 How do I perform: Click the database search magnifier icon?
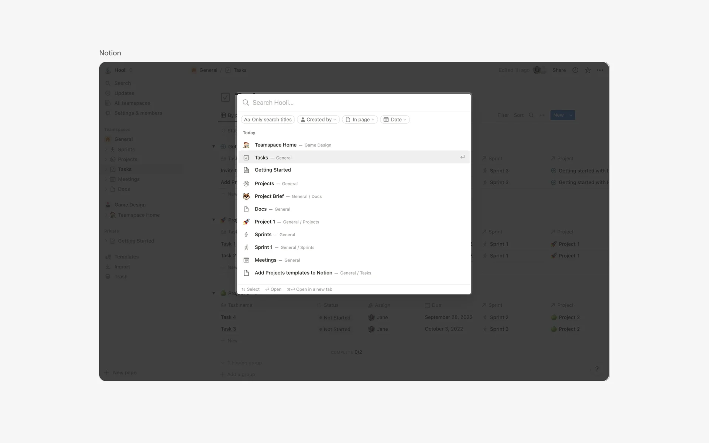click(531, 115)
